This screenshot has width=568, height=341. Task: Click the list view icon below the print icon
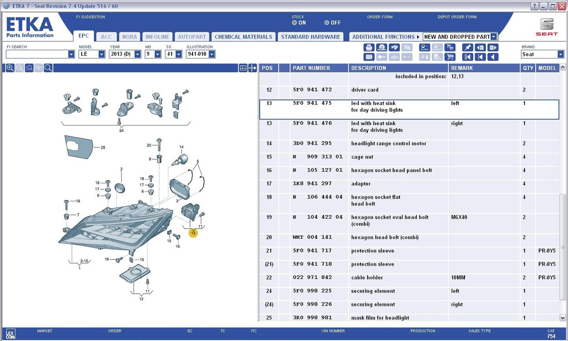[369, 57]
